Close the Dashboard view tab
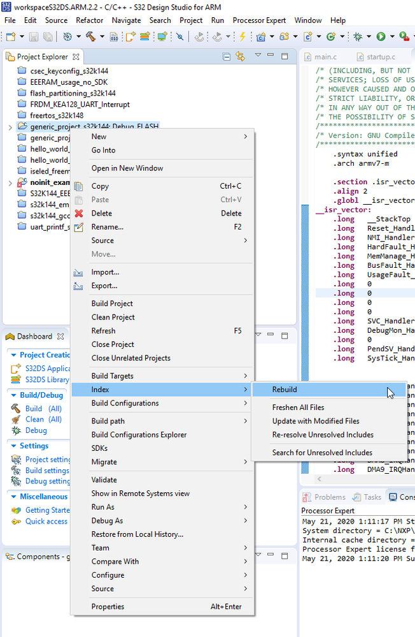The image size is (415, 637). tap(60, 337)
